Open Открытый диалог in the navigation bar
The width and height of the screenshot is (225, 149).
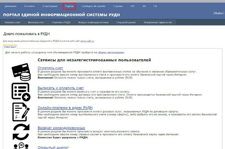click(x=126, y=22)
